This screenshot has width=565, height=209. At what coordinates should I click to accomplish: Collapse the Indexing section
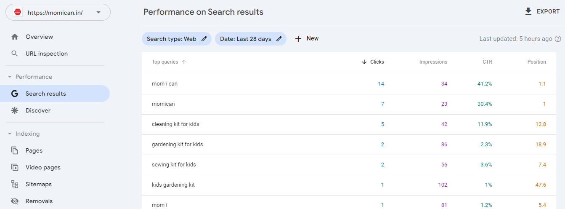pos(10,134)
